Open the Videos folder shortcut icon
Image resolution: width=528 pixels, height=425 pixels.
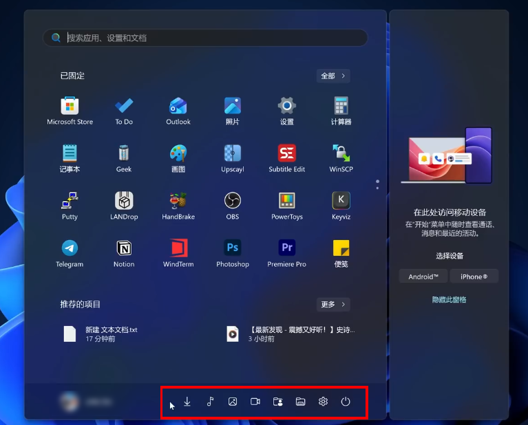255,402
